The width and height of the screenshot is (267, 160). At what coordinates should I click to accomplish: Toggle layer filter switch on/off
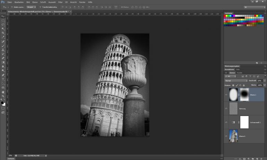point(265,76)
